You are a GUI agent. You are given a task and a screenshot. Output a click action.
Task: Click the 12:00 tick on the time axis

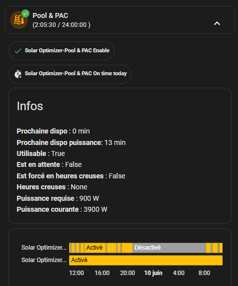tap(77, 273)
